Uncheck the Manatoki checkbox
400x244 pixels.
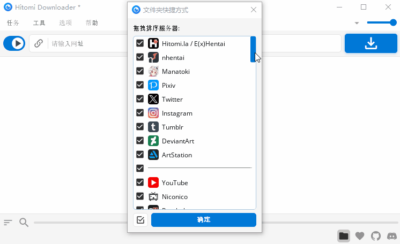click(x=140, y=71)
